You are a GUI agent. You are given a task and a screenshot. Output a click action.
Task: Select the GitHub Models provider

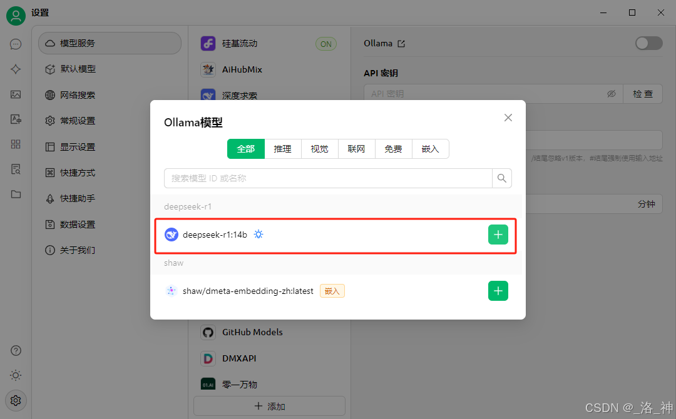(x=269, y=332)
